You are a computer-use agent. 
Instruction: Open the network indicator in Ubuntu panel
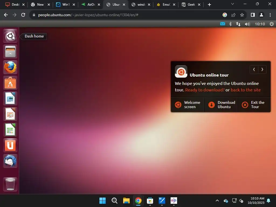238,24
